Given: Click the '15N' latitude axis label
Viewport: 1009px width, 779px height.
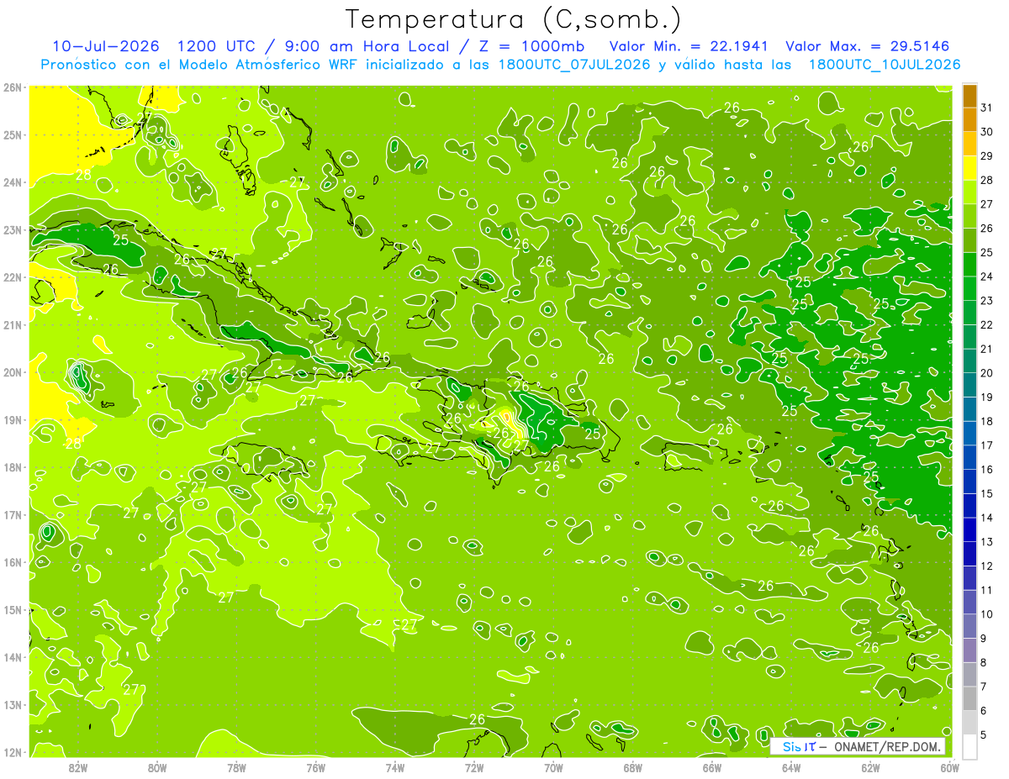Looking at the screenshot, I should [13, 610].
